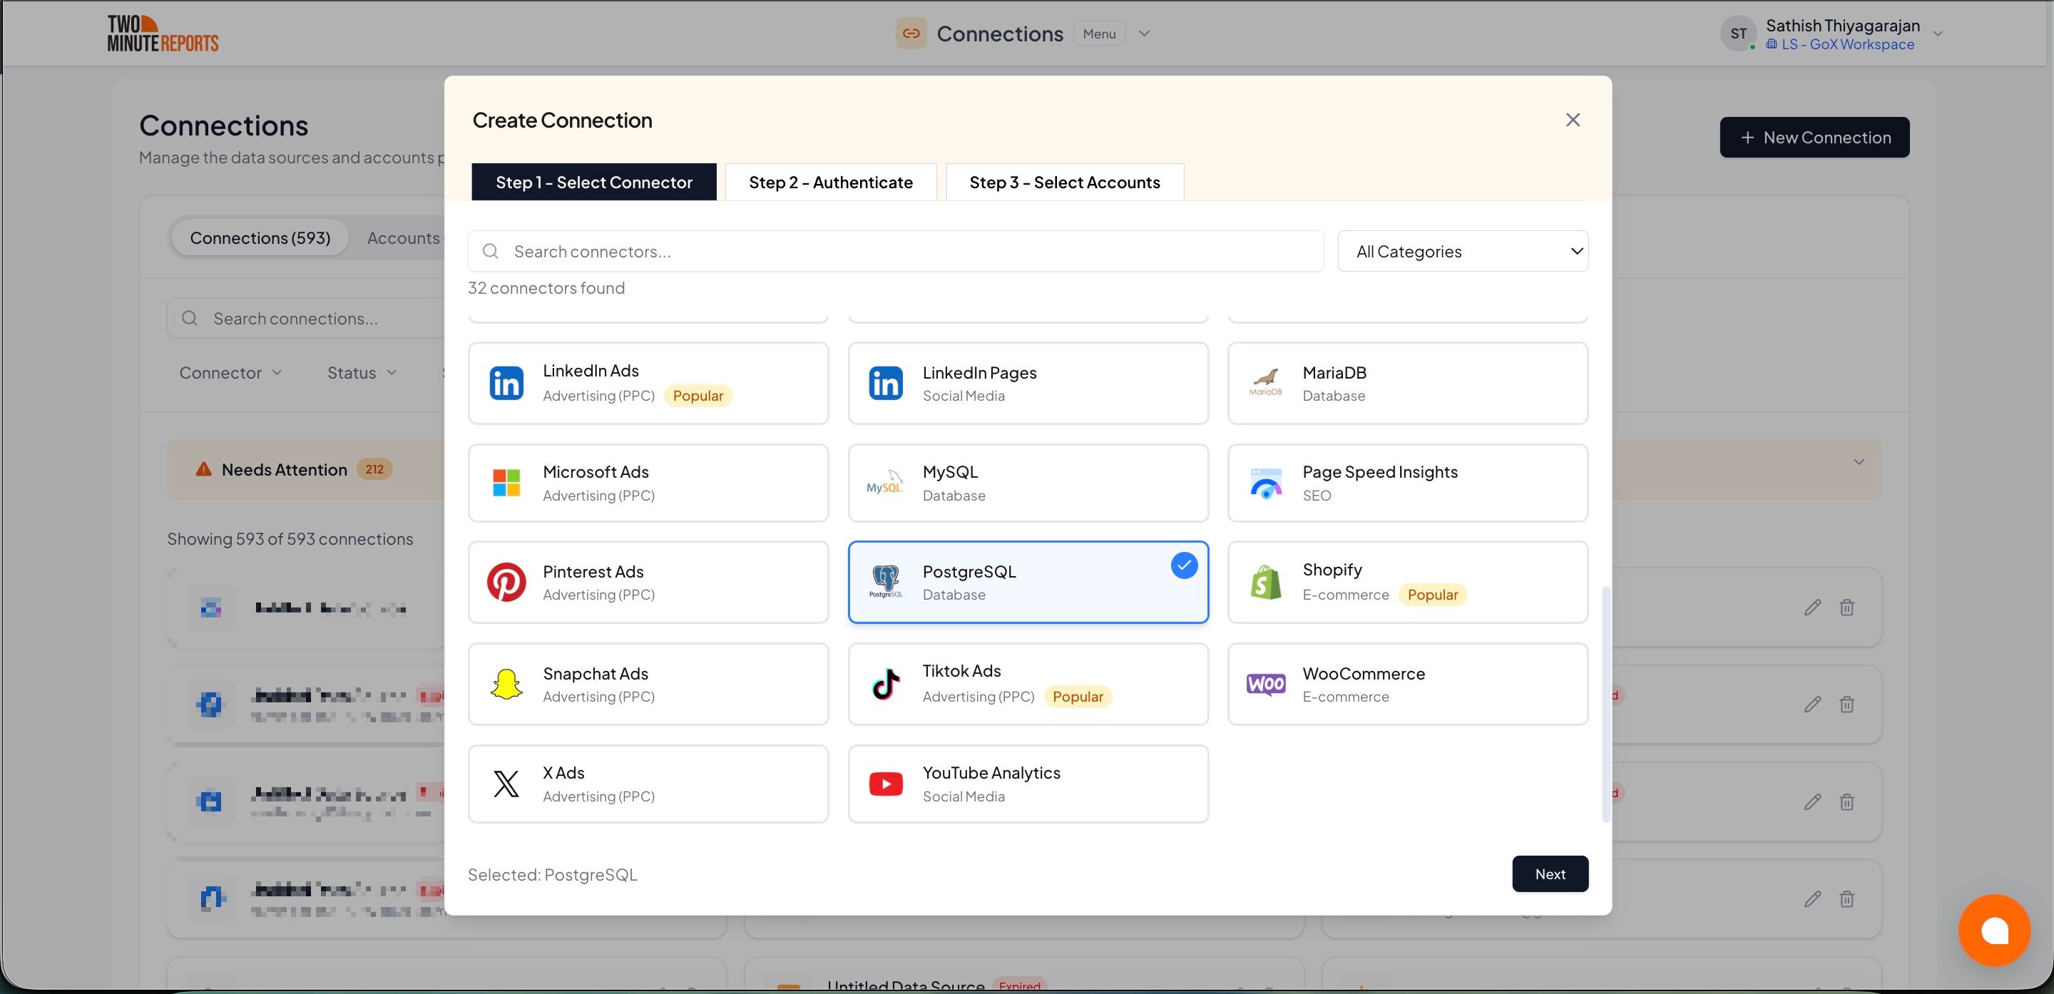The height and width of the screenshot is (994, 2054).
Task: Select the Shopify connector card
Action: coord(1407,583)
